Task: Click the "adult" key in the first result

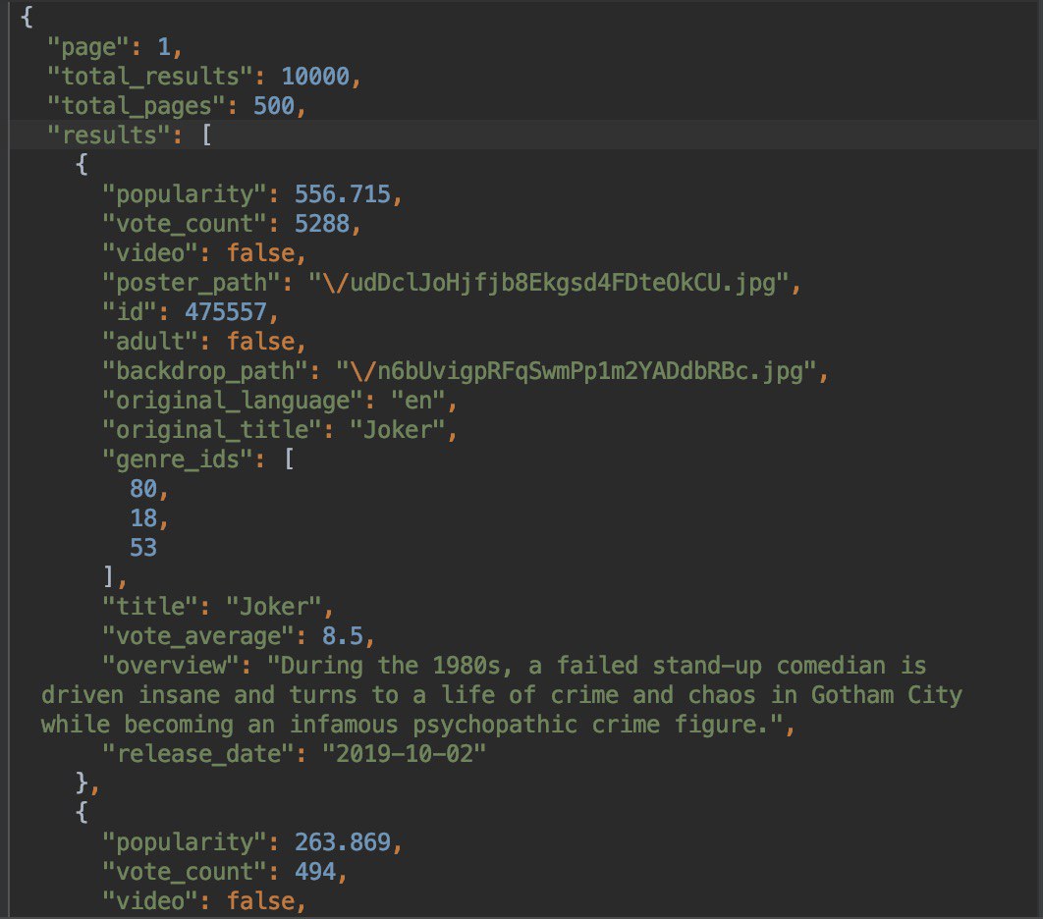Action: tap(149, 342)
